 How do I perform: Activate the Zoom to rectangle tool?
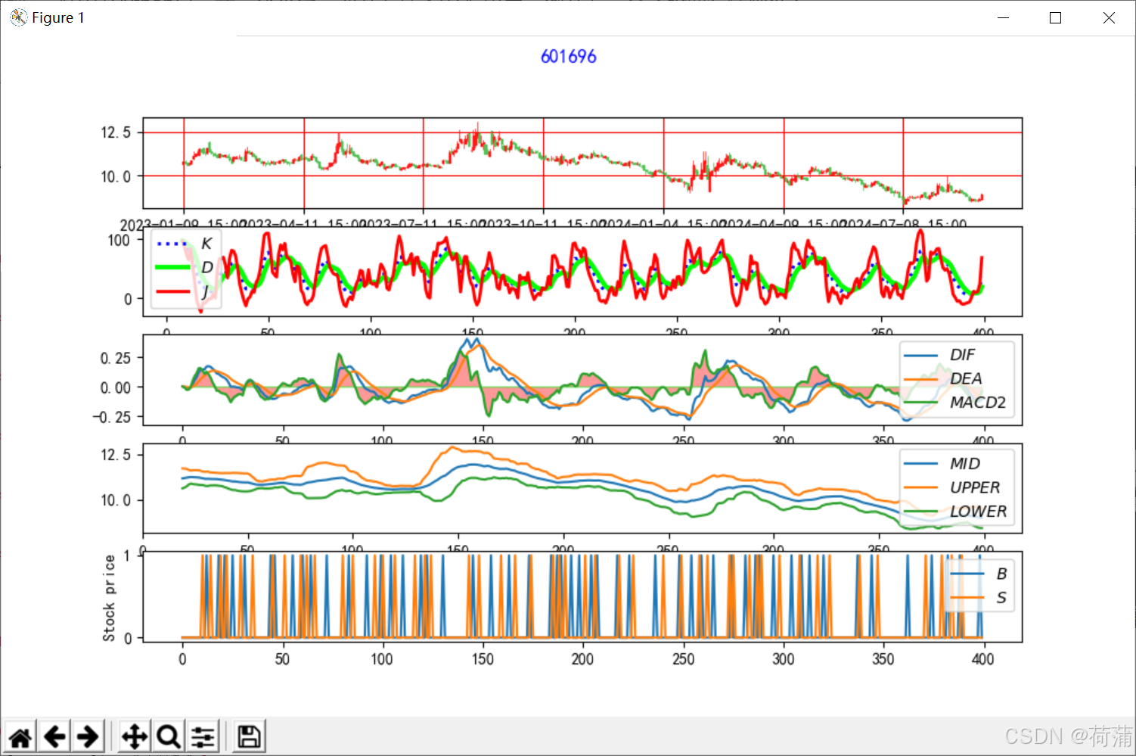169,736
